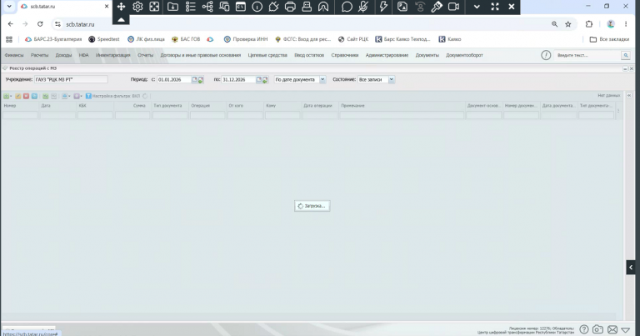Click the alert exclamation circle icon

coord(546,55)
